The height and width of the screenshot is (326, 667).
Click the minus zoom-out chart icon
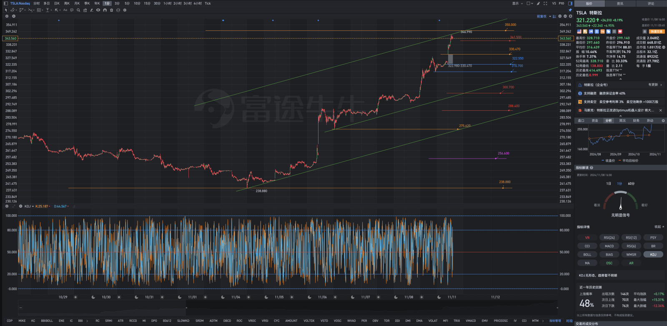coord(565,16)
